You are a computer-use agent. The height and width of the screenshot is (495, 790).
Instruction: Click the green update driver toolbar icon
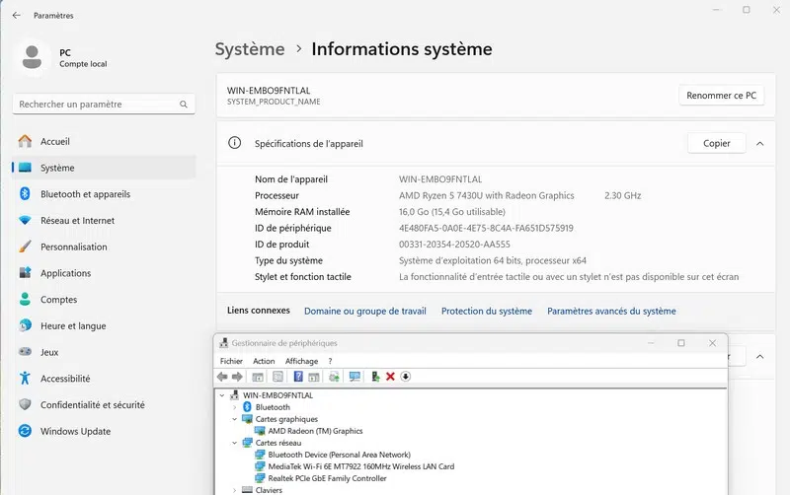(375, 377)
